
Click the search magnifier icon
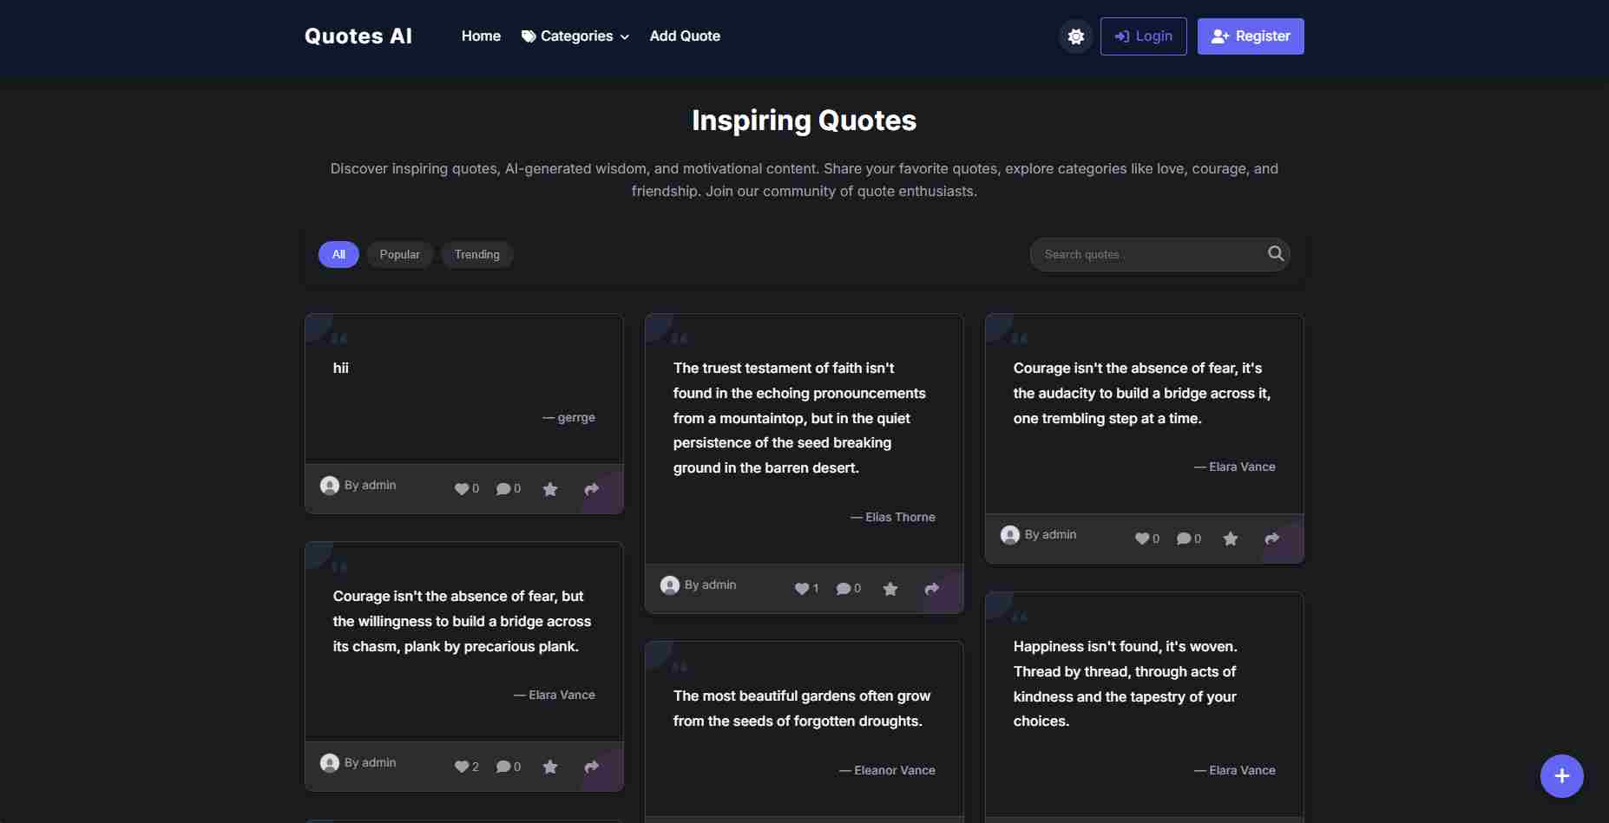click(1275, 254)
